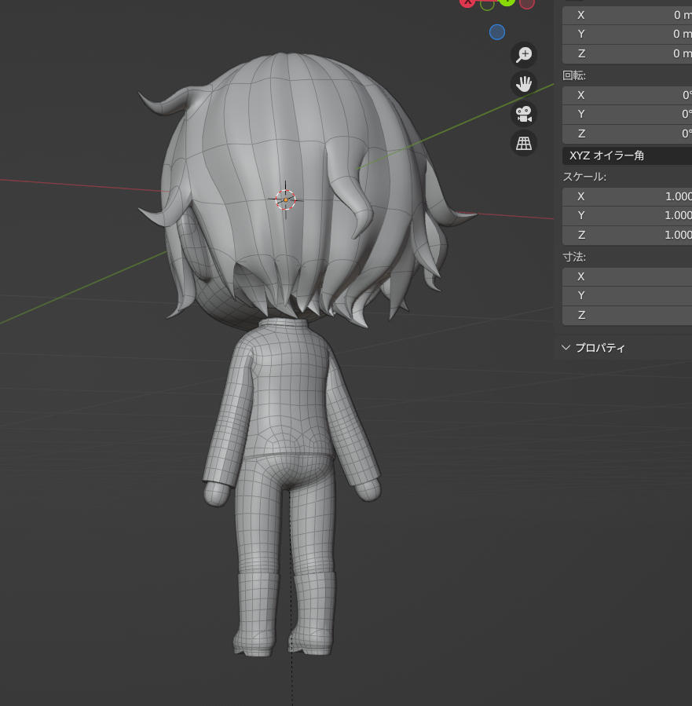The height and width of the screenshot is (706, 692).
Task: Select the 回転 Z rotation field
Action: coord(627,134)
